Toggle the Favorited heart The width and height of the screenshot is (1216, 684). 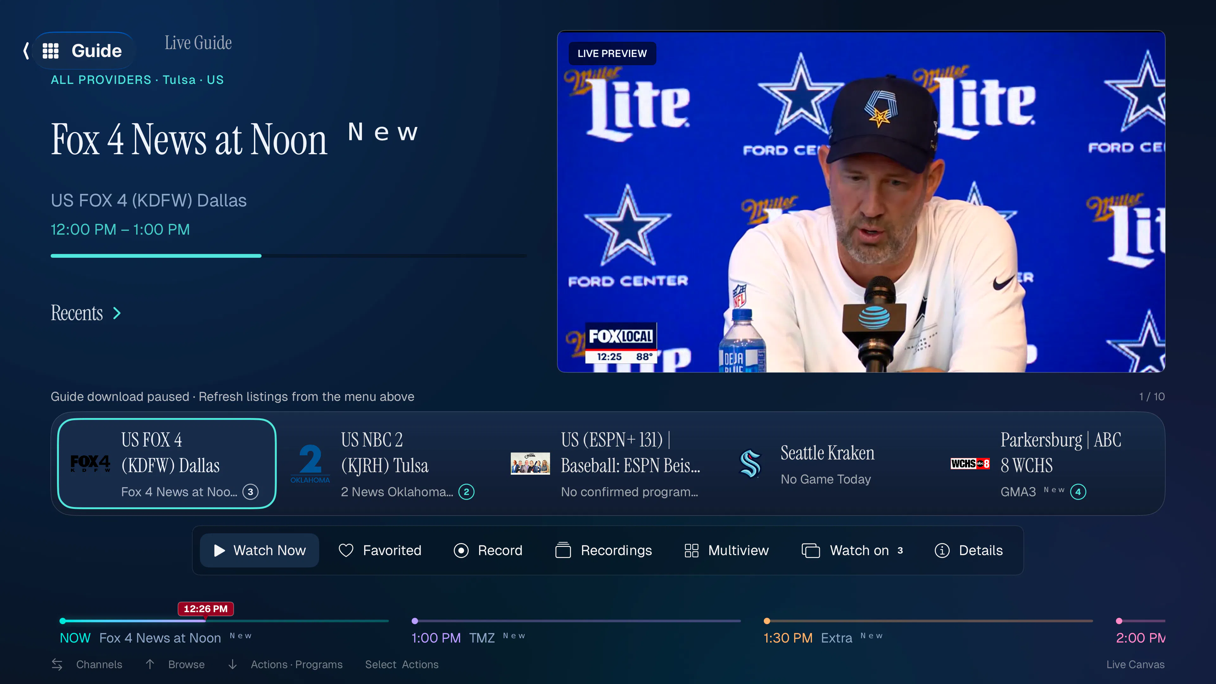tap(346, 550)
